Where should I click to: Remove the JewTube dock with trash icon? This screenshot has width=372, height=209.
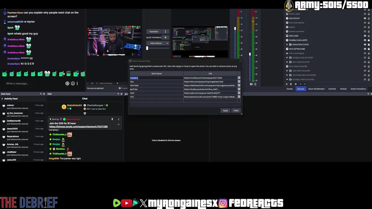tap(239, 89)
